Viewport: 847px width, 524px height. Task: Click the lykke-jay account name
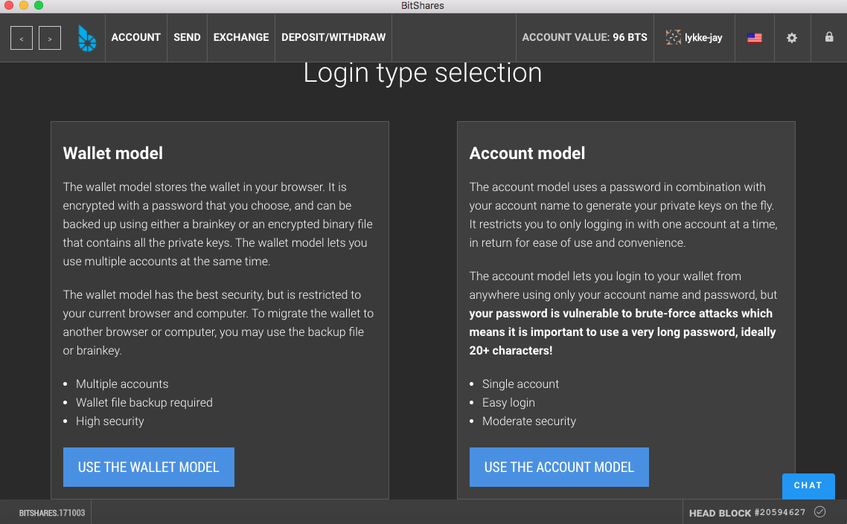[703, 38]
